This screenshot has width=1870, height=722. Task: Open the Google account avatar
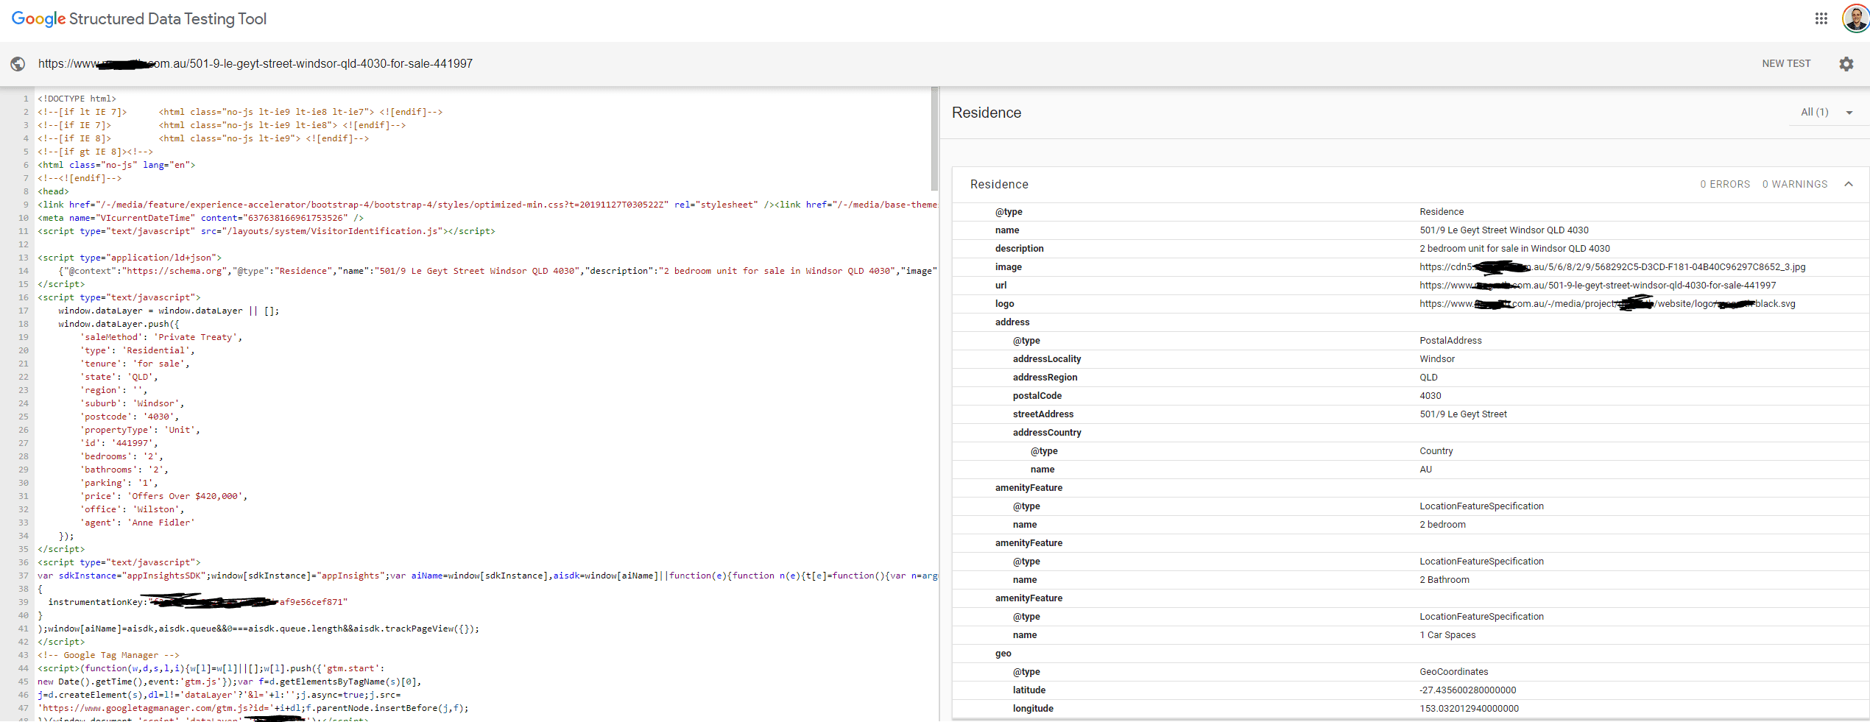tap(1855, 18)
